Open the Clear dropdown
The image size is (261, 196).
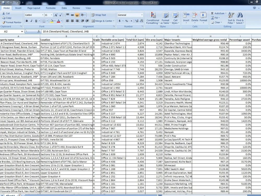[216, 22]
